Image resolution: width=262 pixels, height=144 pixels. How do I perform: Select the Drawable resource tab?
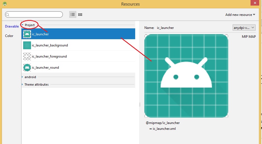coord(12,26)
